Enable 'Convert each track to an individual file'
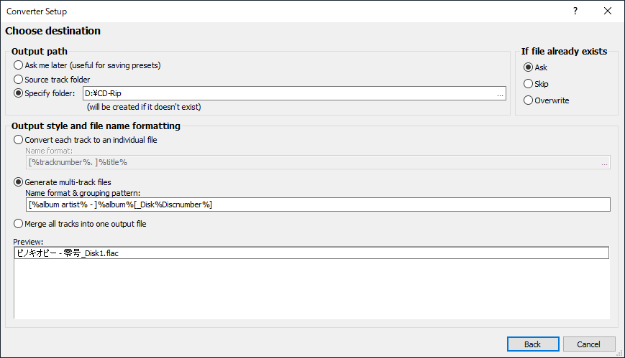The width and height of the screenshot is (625, 358). [x=18, y=140]
